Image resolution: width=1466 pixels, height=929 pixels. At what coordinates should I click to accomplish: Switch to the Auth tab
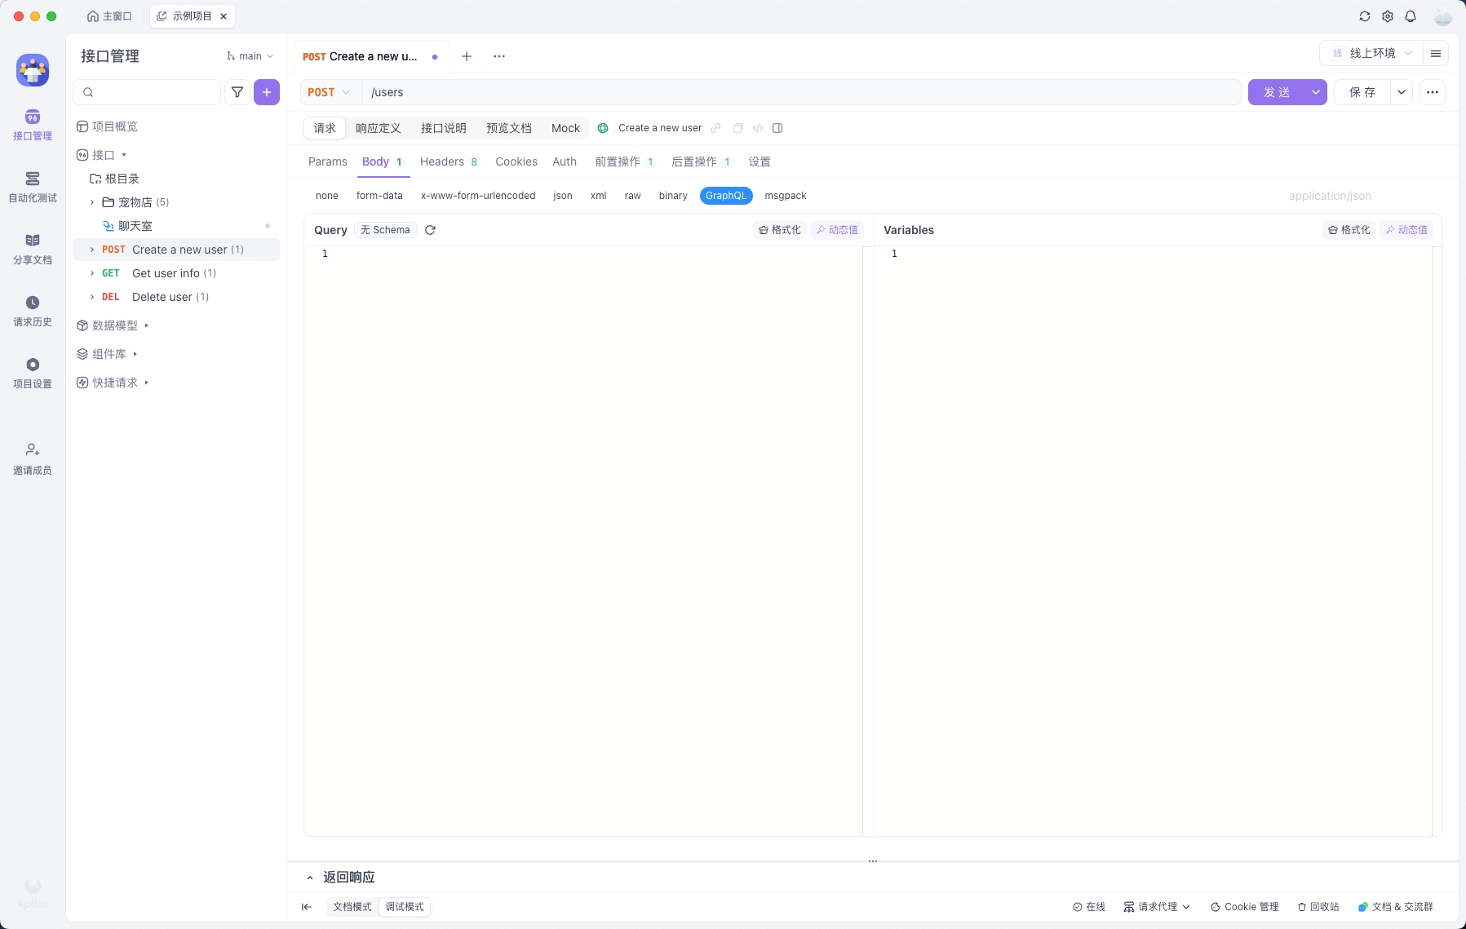(565, 161)
